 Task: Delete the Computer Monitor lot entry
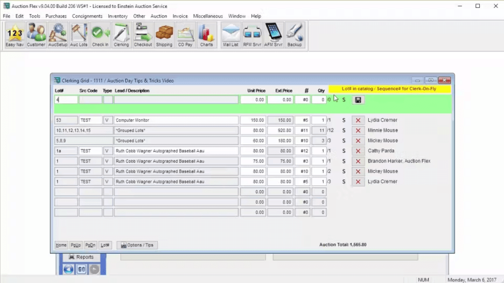click(358, 120)
